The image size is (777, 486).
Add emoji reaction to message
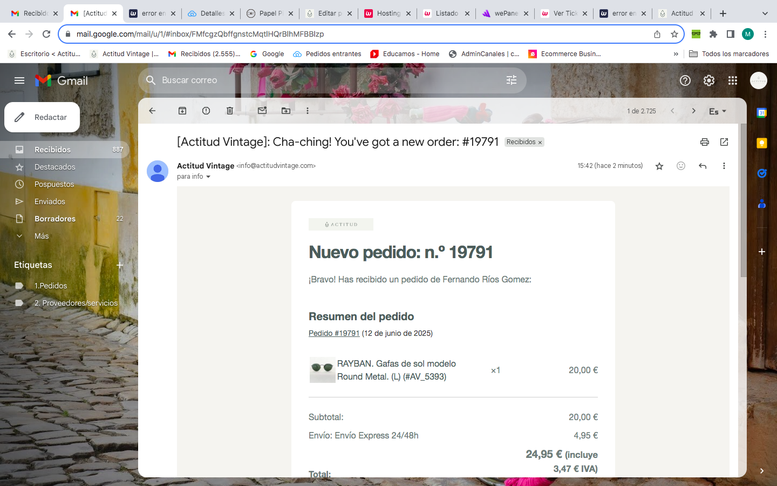click(x=681, y=166)
